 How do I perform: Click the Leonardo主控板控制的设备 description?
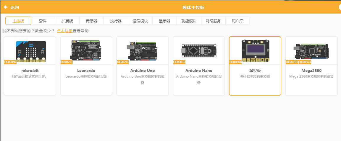[x=86, y=77]
